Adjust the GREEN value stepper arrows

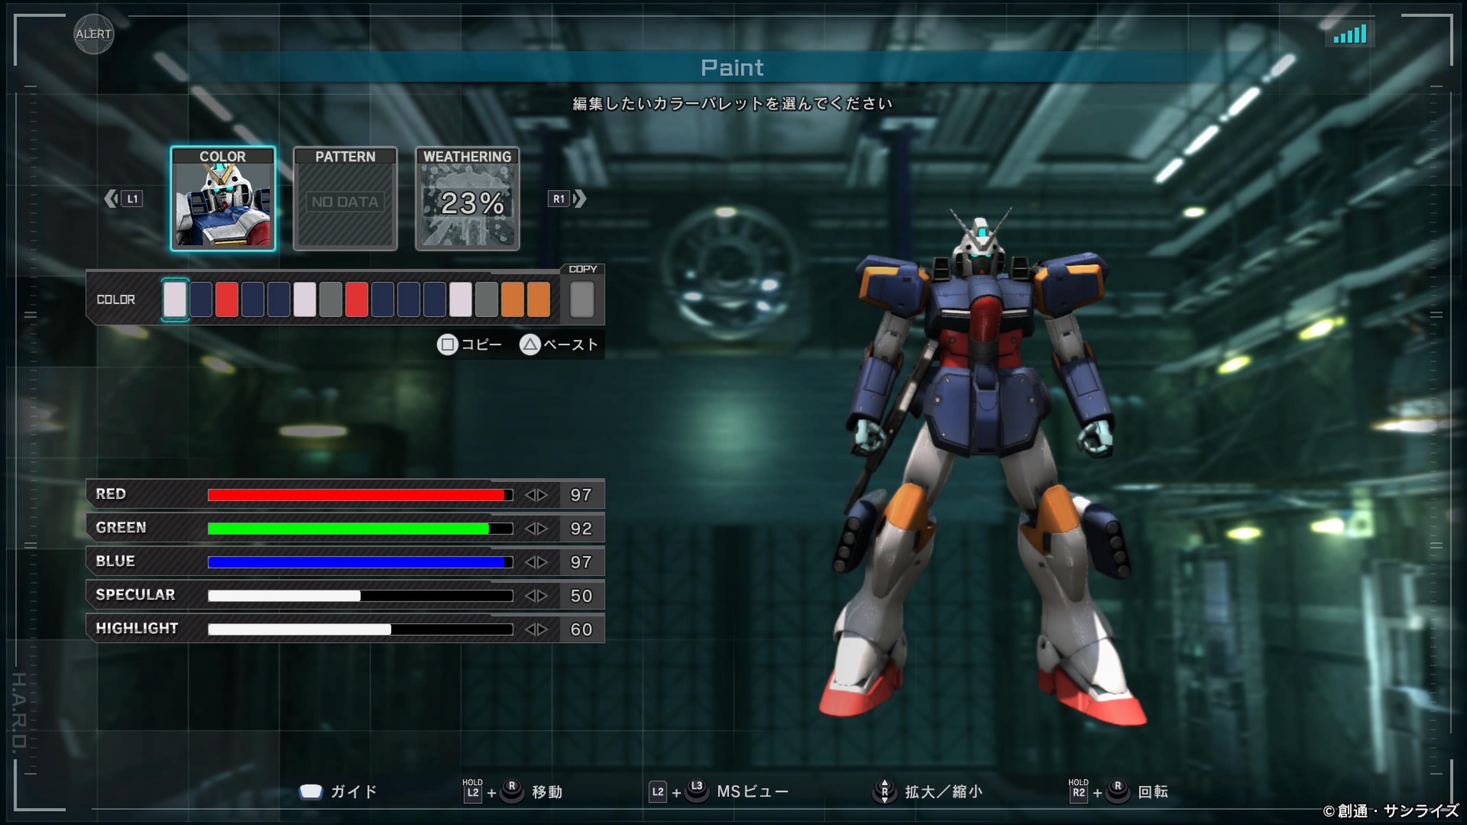[536, 528]
